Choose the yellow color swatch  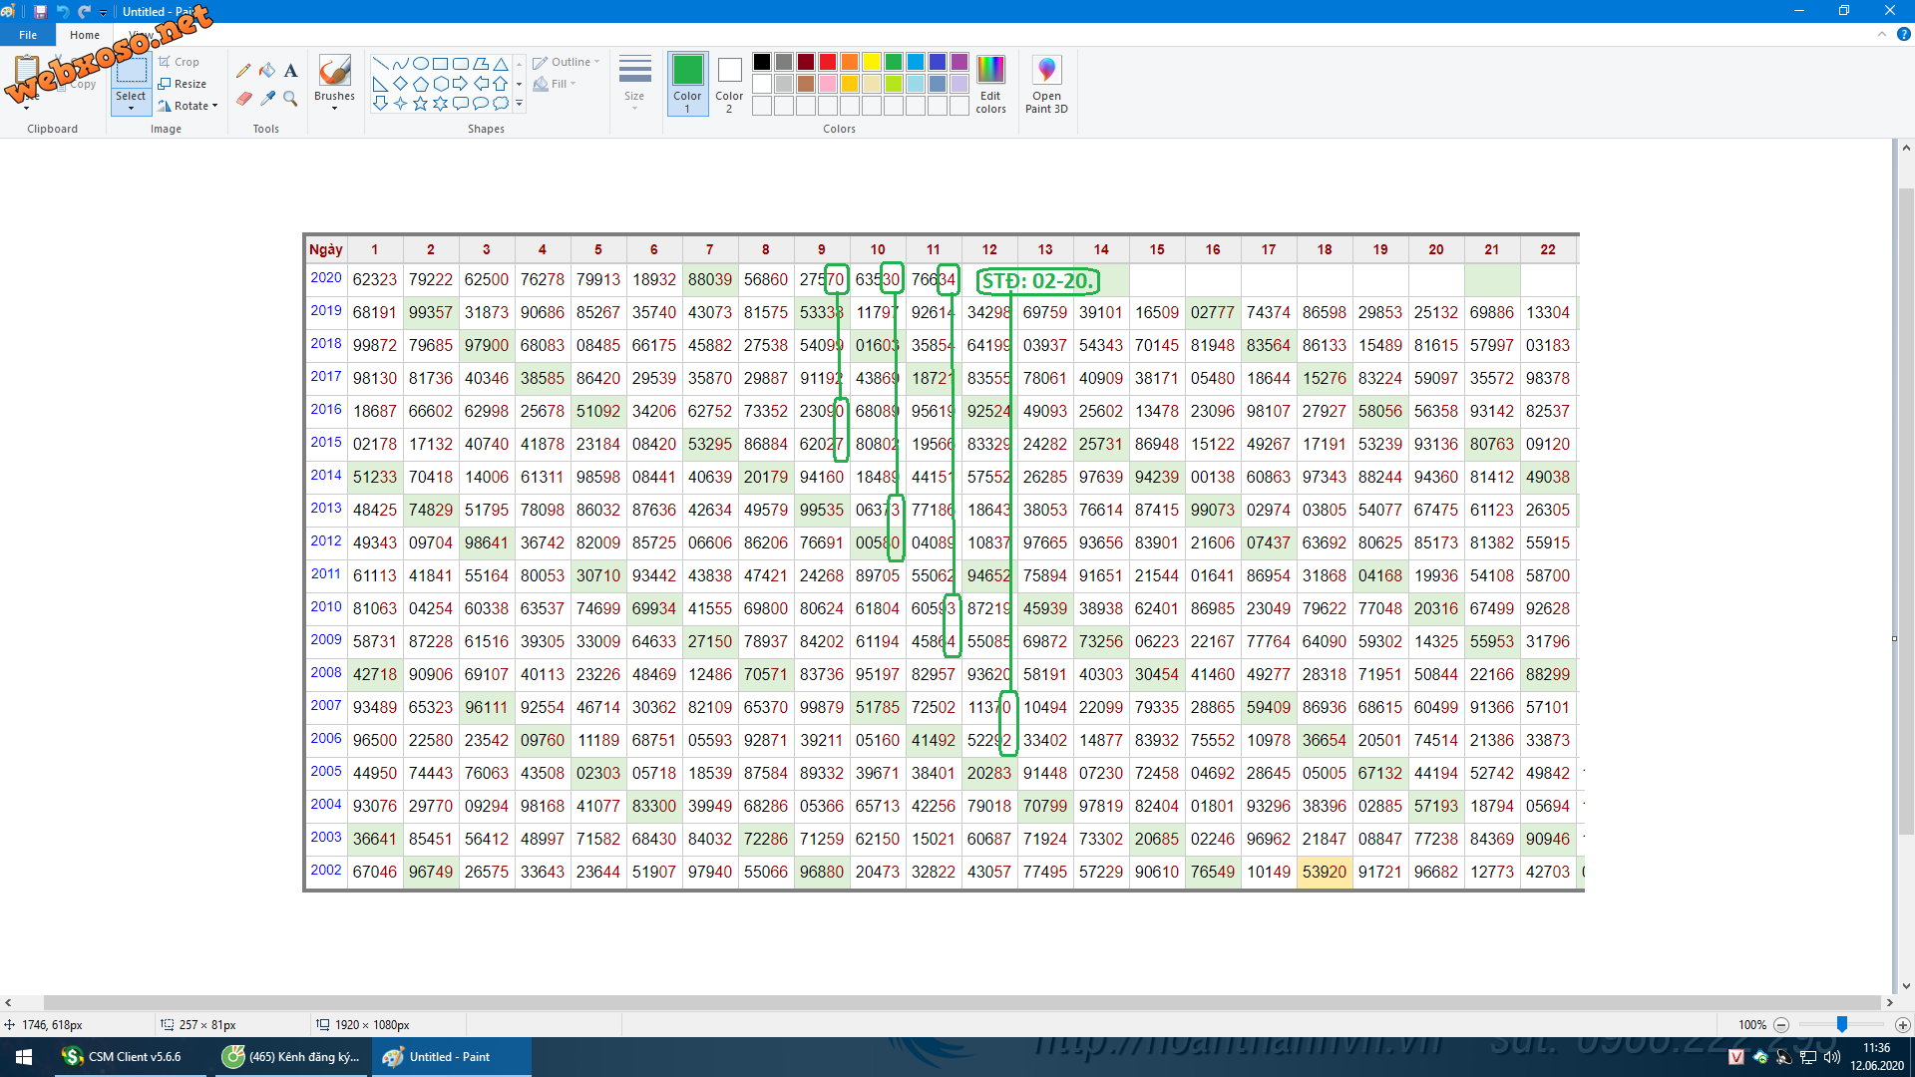point(872,62)
